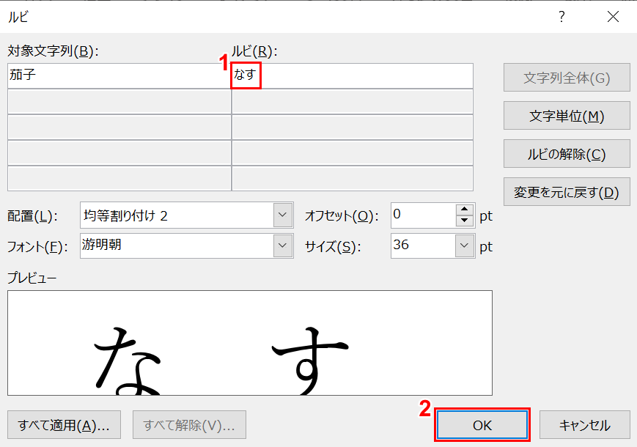Click the 茄子 target text field
Viewport: 637px width, 447px height.
coord(119,75)
